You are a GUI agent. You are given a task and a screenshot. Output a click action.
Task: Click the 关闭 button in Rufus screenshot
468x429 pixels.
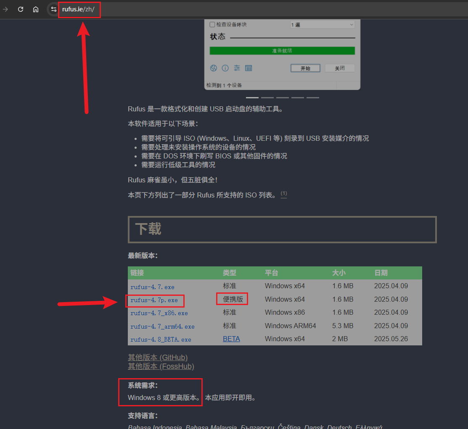[340, 68]
